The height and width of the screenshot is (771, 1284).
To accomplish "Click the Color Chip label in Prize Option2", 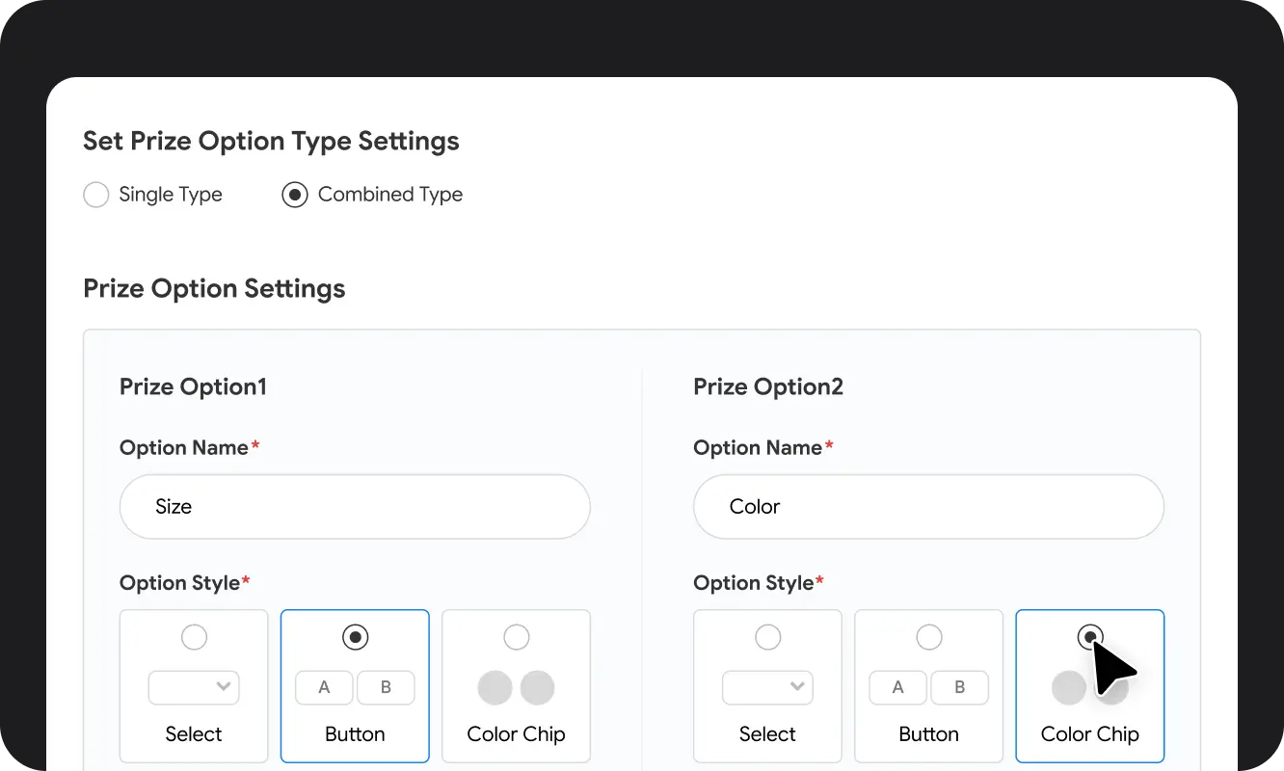I will click(x=1089, y=734).
